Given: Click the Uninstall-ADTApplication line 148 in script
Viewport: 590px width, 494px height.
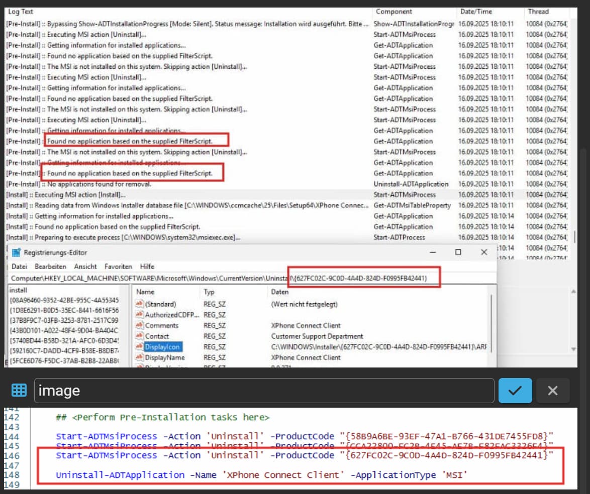Looking at the screenshot, I should (x=261, y=475).
